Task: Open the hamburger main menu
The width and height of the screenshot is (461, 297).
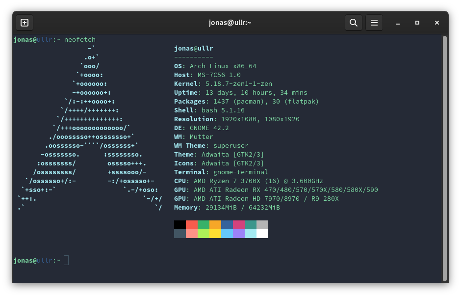Action: (x=374, y=23)
